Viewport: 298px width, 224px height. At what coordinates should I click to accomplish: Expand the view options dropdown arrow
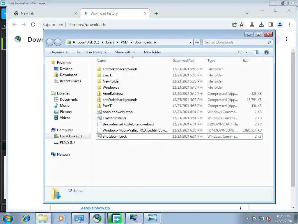tap(246, 52)
